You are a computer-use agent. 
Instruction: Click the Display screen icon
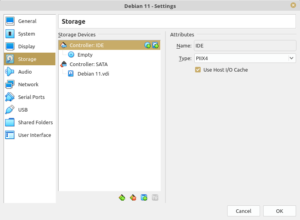pos(10,46)
